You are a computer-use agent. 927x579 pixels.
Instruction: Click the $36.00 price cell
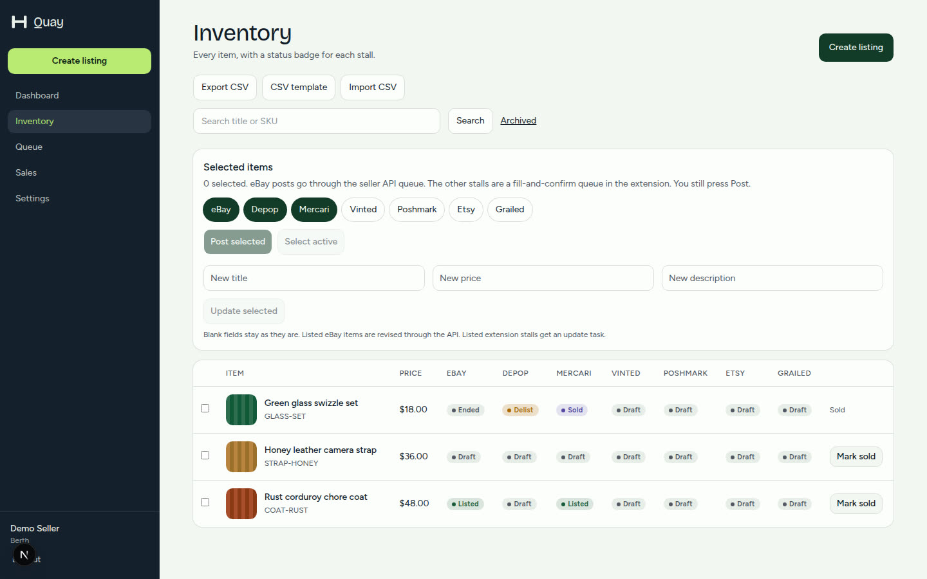(x=413, y=456)
